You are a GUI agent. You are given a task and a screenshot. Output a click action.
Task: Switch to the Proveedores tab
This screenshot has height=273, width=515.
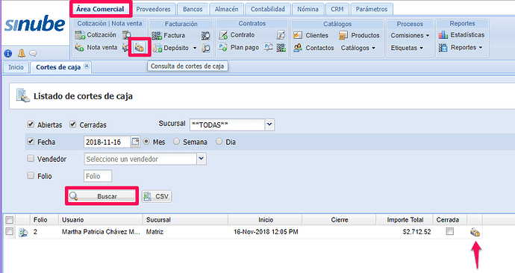(153, 9)
